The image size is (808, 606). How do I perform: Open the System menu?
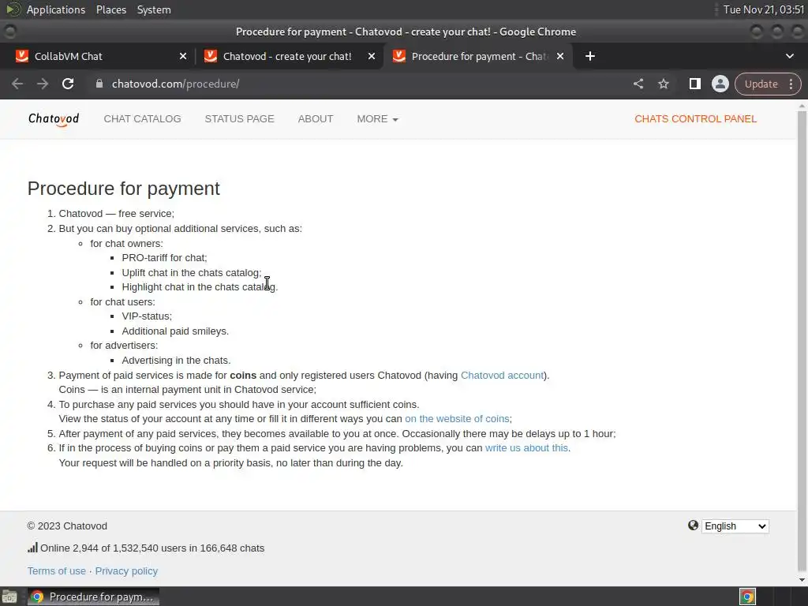click(x=154, y=9)
